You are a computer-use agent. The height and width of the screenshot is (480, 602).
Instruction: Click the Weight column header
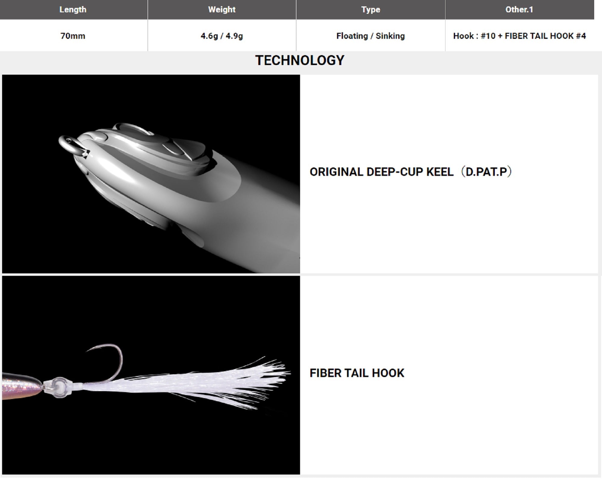pyautogui.click(x=222, y=10)
